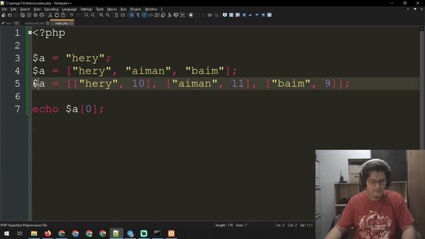
Task: Run macro multiple times with the double-arrow icon
Action: click(x=210, y=15)
